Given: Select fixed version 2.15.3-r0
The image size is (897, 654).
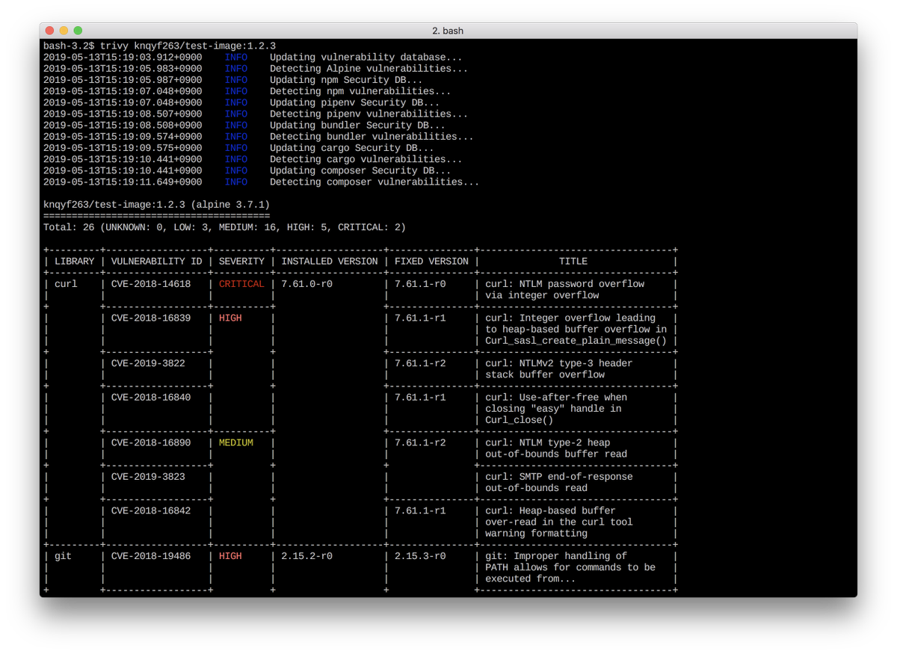Looking at the screenshot, I should (420, 556).
